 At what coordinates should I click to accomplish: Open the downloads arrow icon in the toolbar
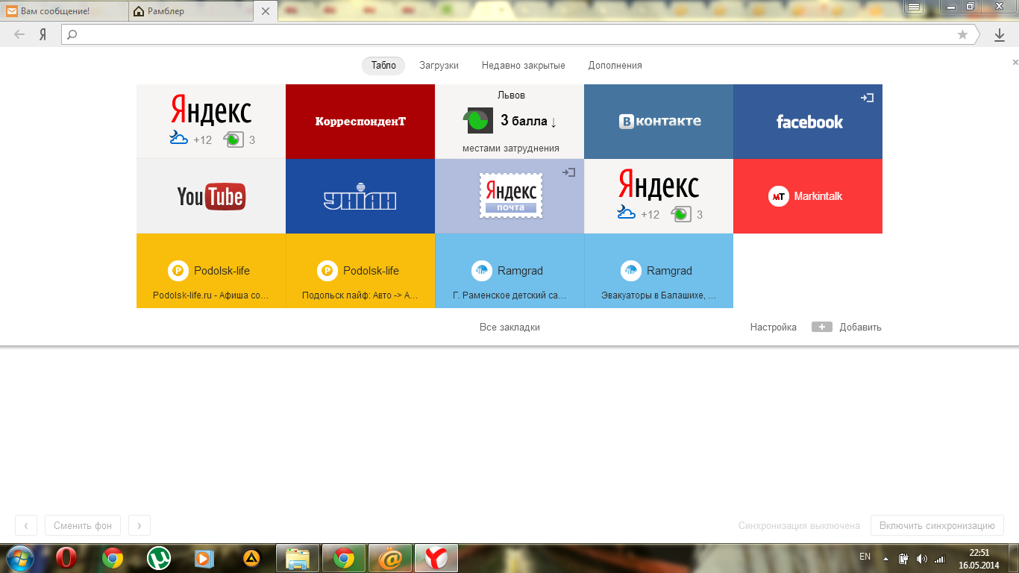tap(1000, 34)
